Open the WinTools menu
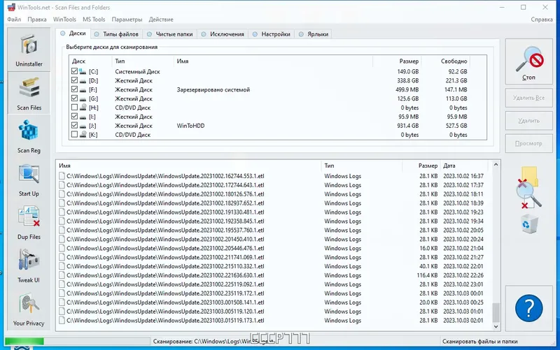 coord(64,20)
